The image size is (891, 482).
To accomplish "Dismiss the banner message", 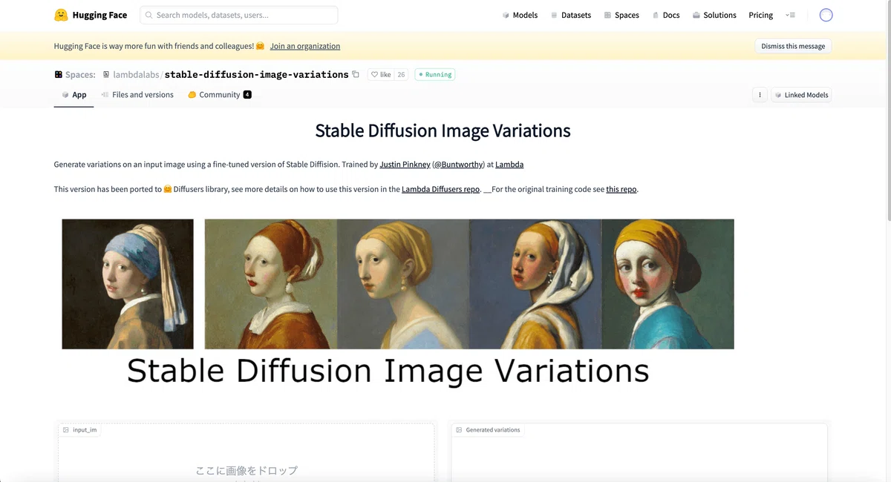I will tap(793, 46).
